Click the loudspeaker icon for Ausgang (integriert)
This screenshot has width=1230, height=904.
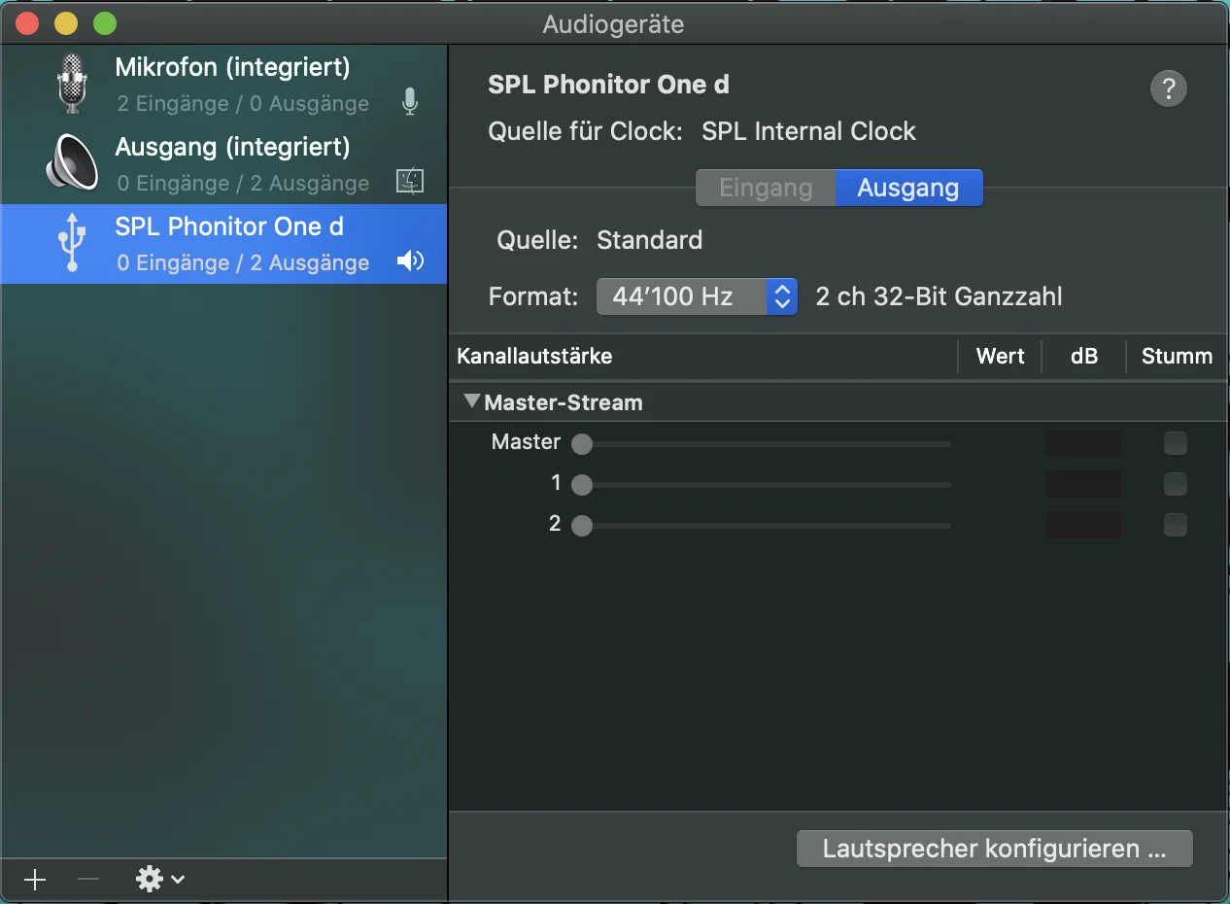pos(72,163)
